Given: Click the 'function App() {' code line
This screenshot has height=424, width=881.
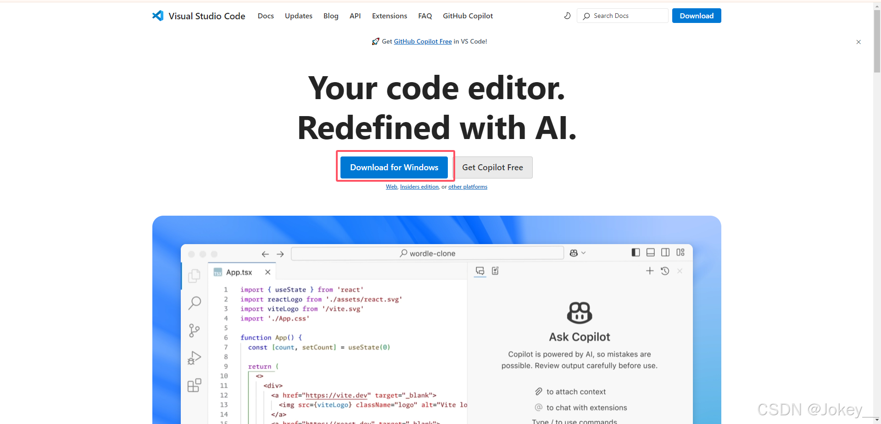Looking at the screenshot, I should point(271,337).
